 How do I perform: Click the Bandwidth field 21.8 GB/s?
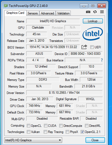tap(88, 86)
